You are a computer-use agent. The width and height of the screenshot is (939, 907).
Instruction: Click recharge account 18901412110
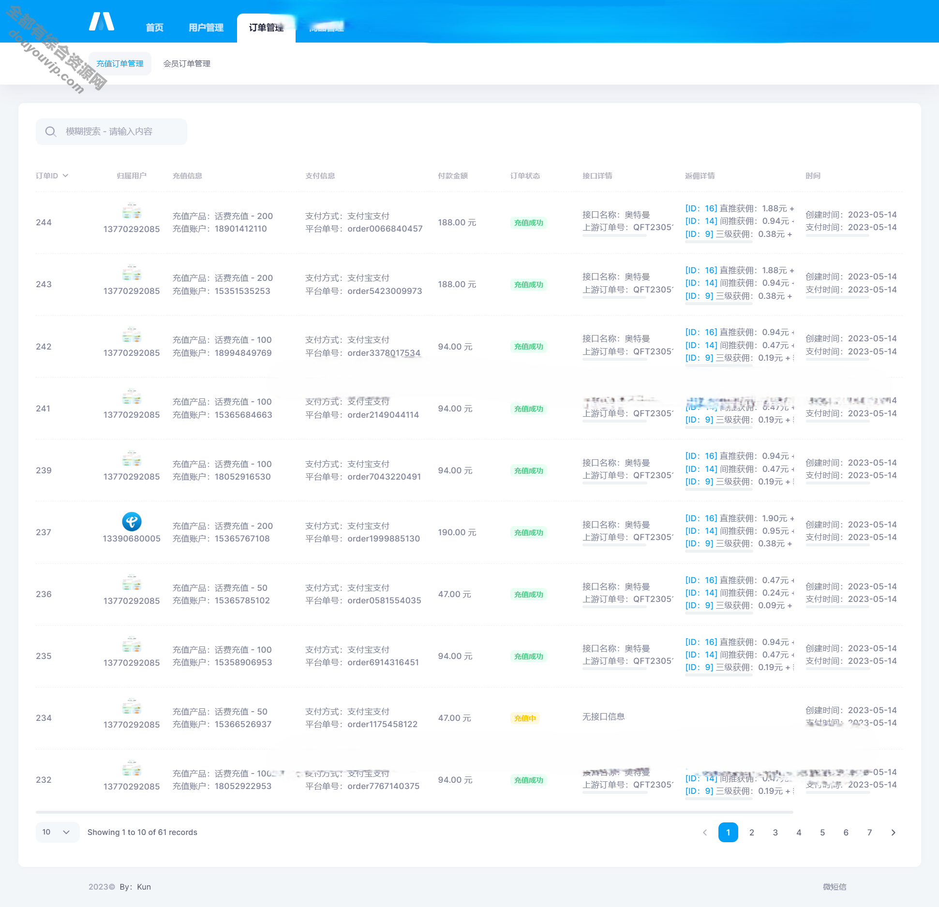click(x=241, y=229)
